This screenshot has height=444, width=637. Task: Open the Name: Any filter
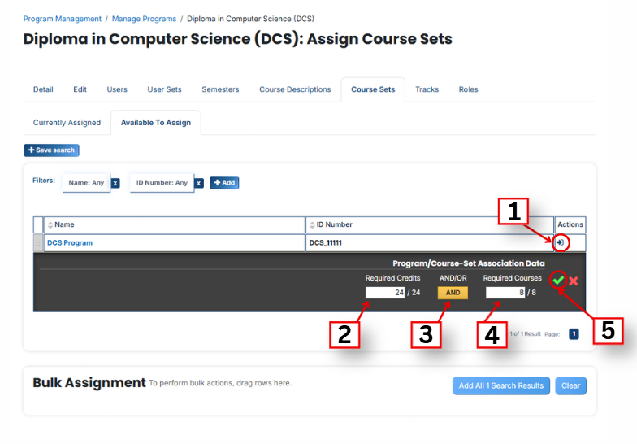pyautogui.click(x=86, y=183)
